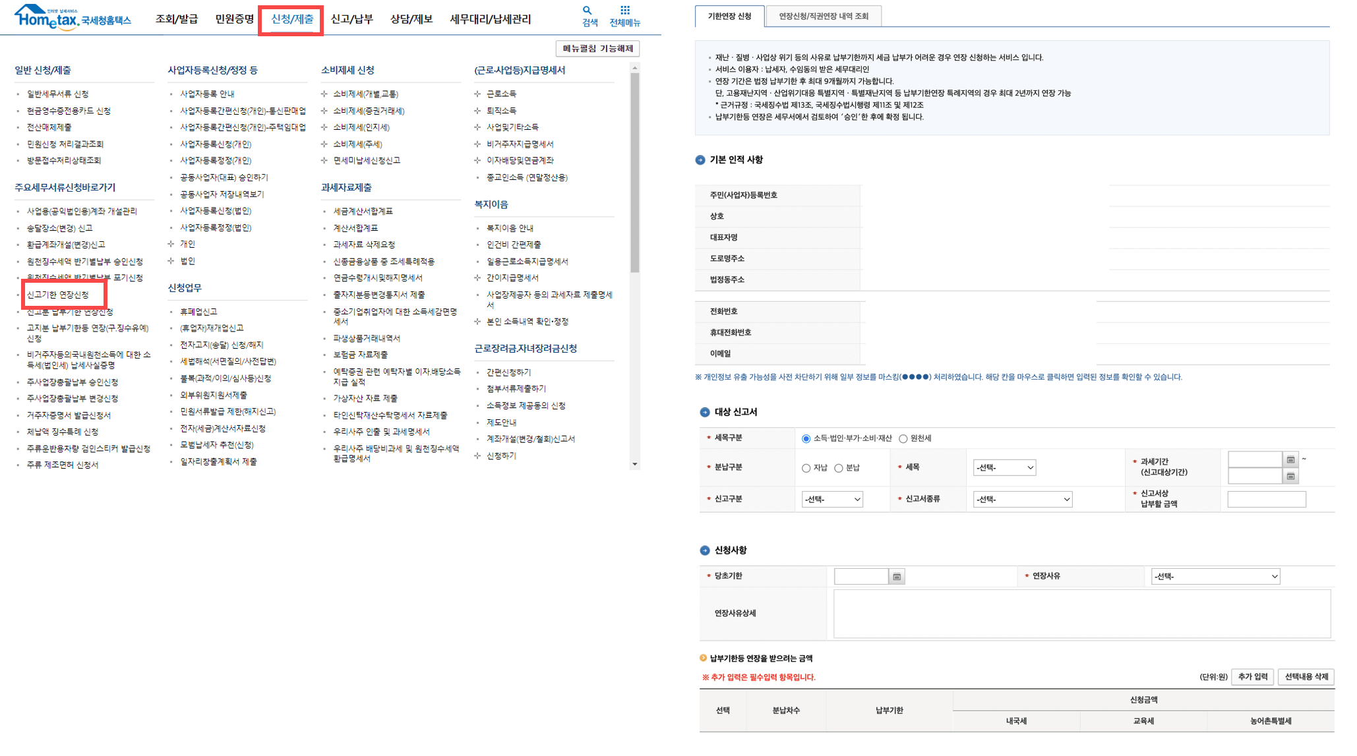Select the 분납 radio button
1357x756 pixels.
839,468
